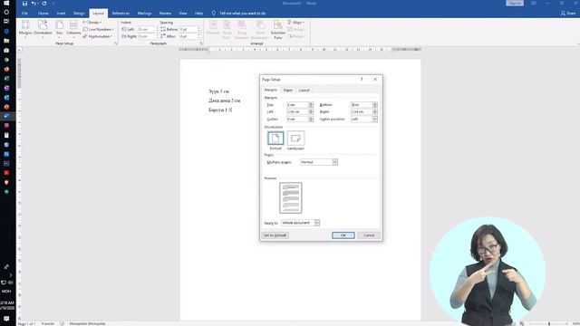
Task: Select Landscape orientation in Page Setup dialog
Action: 295,140
